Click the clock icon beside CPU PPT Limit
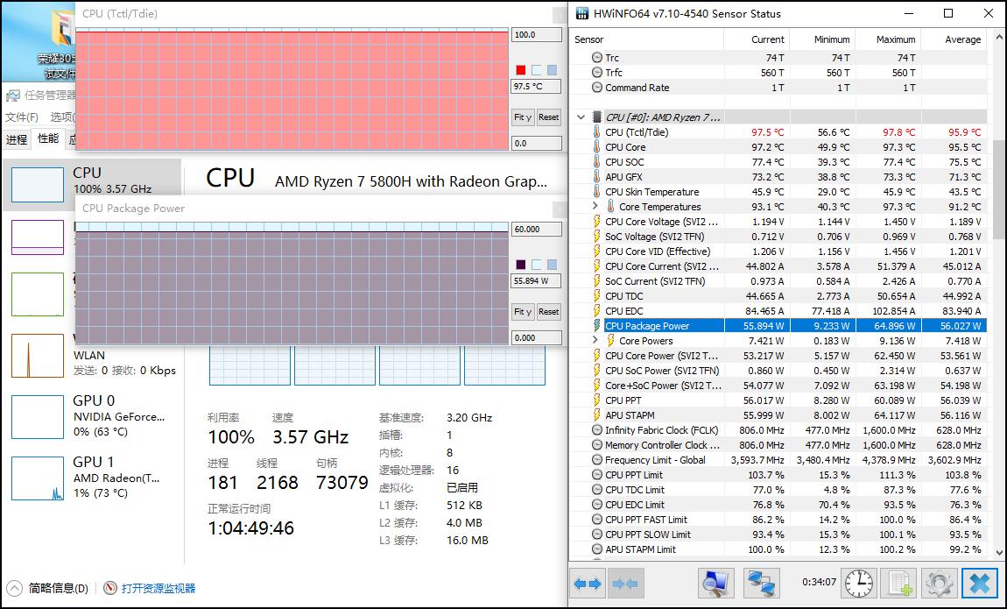The image size is (1007, 609). (596, 475)
